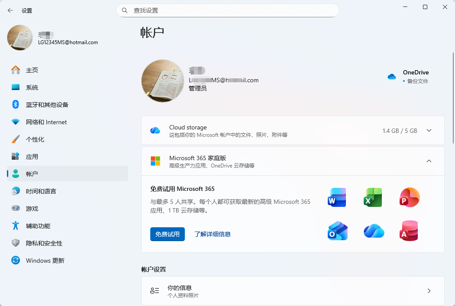Click the Cloud storage cloud icon
The width and height of the screenshot is (455, 306).
[155, 131]
